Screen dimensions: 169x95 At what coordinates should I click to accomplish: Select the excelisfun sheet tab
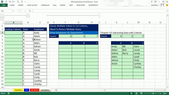pos(45,90)
